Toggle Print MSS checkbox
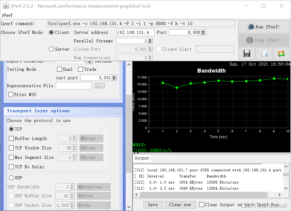The width and height of the screenshot is (291, 211). 11,95
